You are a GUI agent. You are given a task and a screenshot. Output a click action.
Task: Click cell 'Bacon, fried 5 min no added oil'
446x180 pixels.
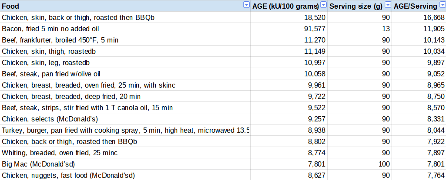click(x=125, y=29)
